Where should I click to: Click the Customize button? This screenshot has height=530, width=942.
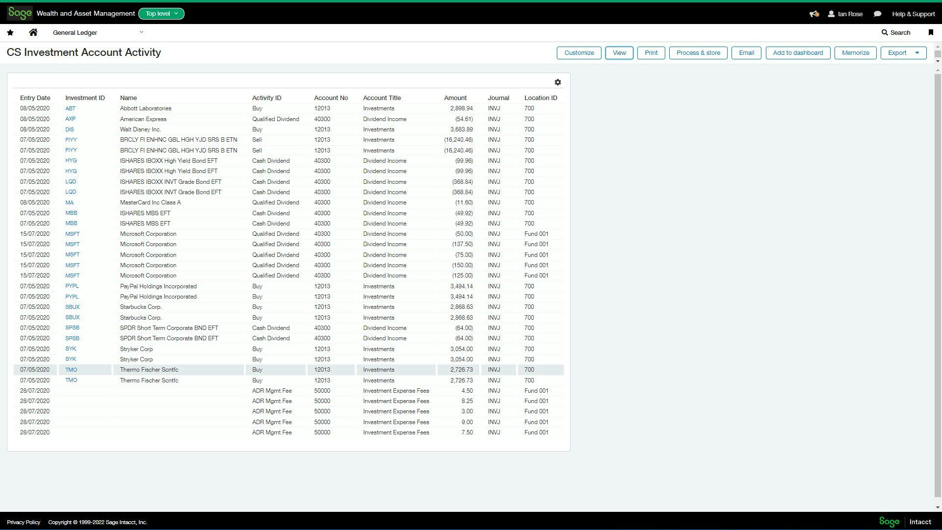(579, 53)
